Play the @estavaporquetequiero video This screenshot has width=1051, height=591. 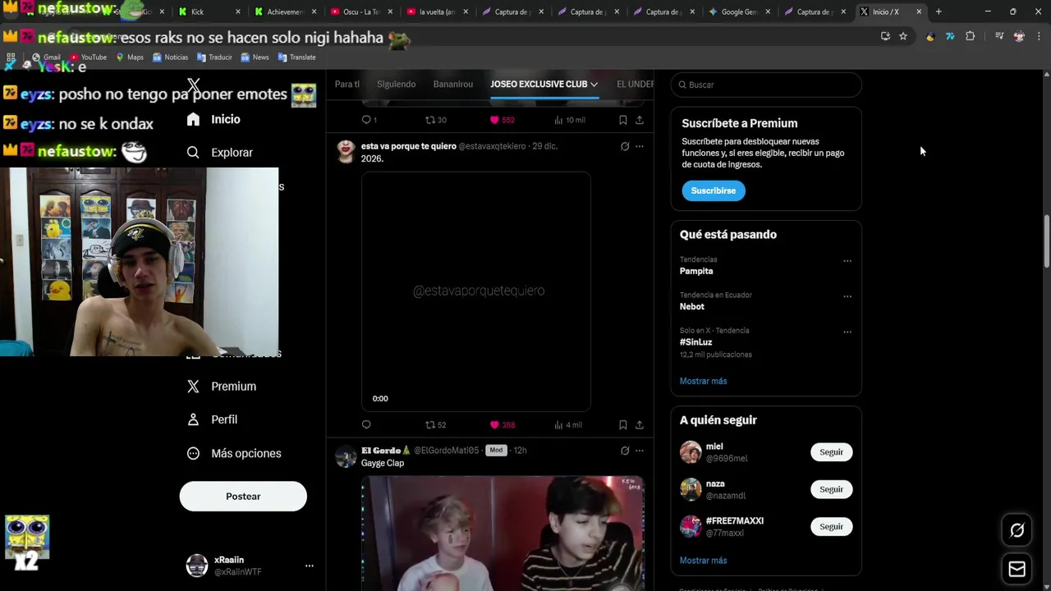click(x=475, y=291)
